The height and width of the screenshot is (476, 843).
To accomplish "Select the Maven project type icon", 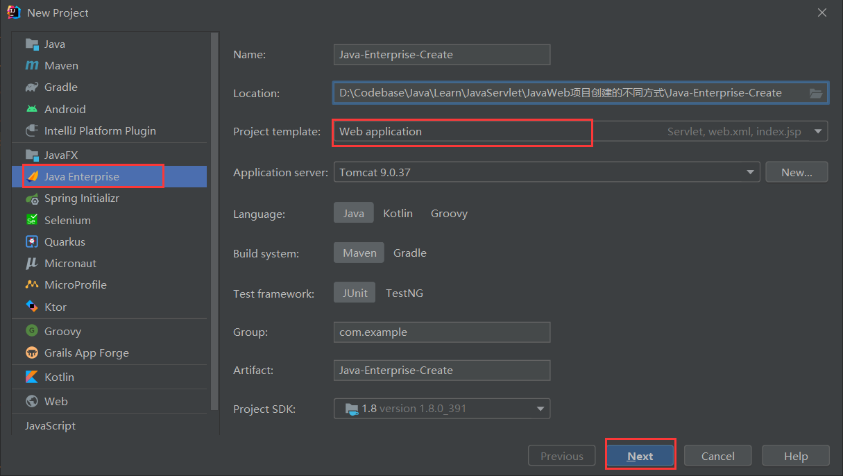I will click(x=32, y=66).
